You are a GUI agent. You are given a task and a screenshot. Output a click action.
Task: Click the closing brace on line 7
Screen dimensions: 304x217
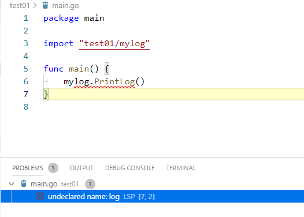pyautogui.click(x=46, y=94)
